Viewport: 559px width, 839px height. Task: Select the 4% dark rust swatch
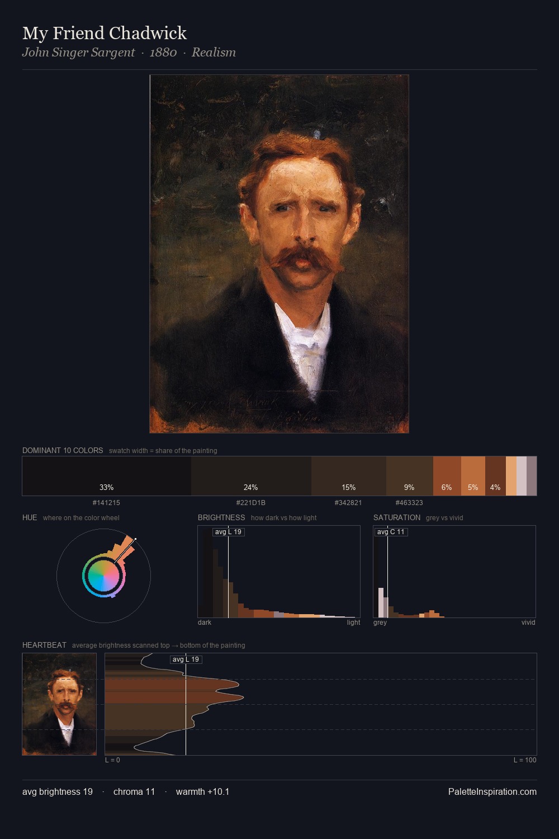click(x=495, y=476)
